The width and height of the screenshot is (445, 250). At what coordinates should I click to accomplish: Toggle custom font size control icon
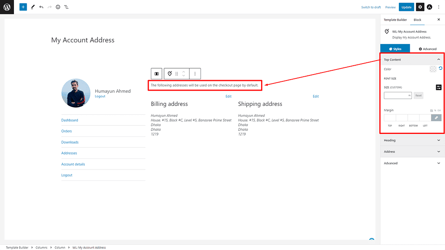pyautogui.click(x=439, y=87)
